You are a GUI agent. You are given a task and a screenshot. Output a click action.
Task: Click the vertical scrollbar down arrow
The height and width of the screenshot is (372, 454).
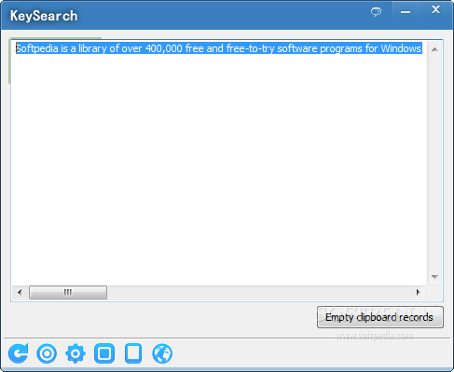tap(434, 277)
